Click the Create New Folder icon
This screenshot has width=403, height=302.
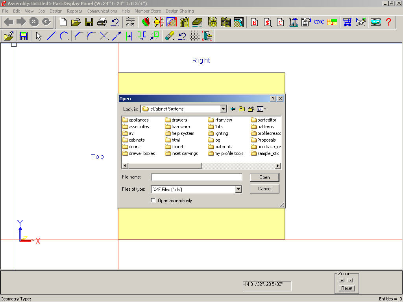pos(251,109)
